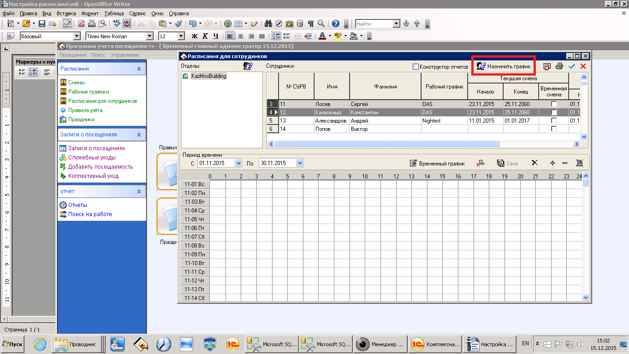
Task: Open the Рабочие графики sidebar link
Action: coord(89,92)
